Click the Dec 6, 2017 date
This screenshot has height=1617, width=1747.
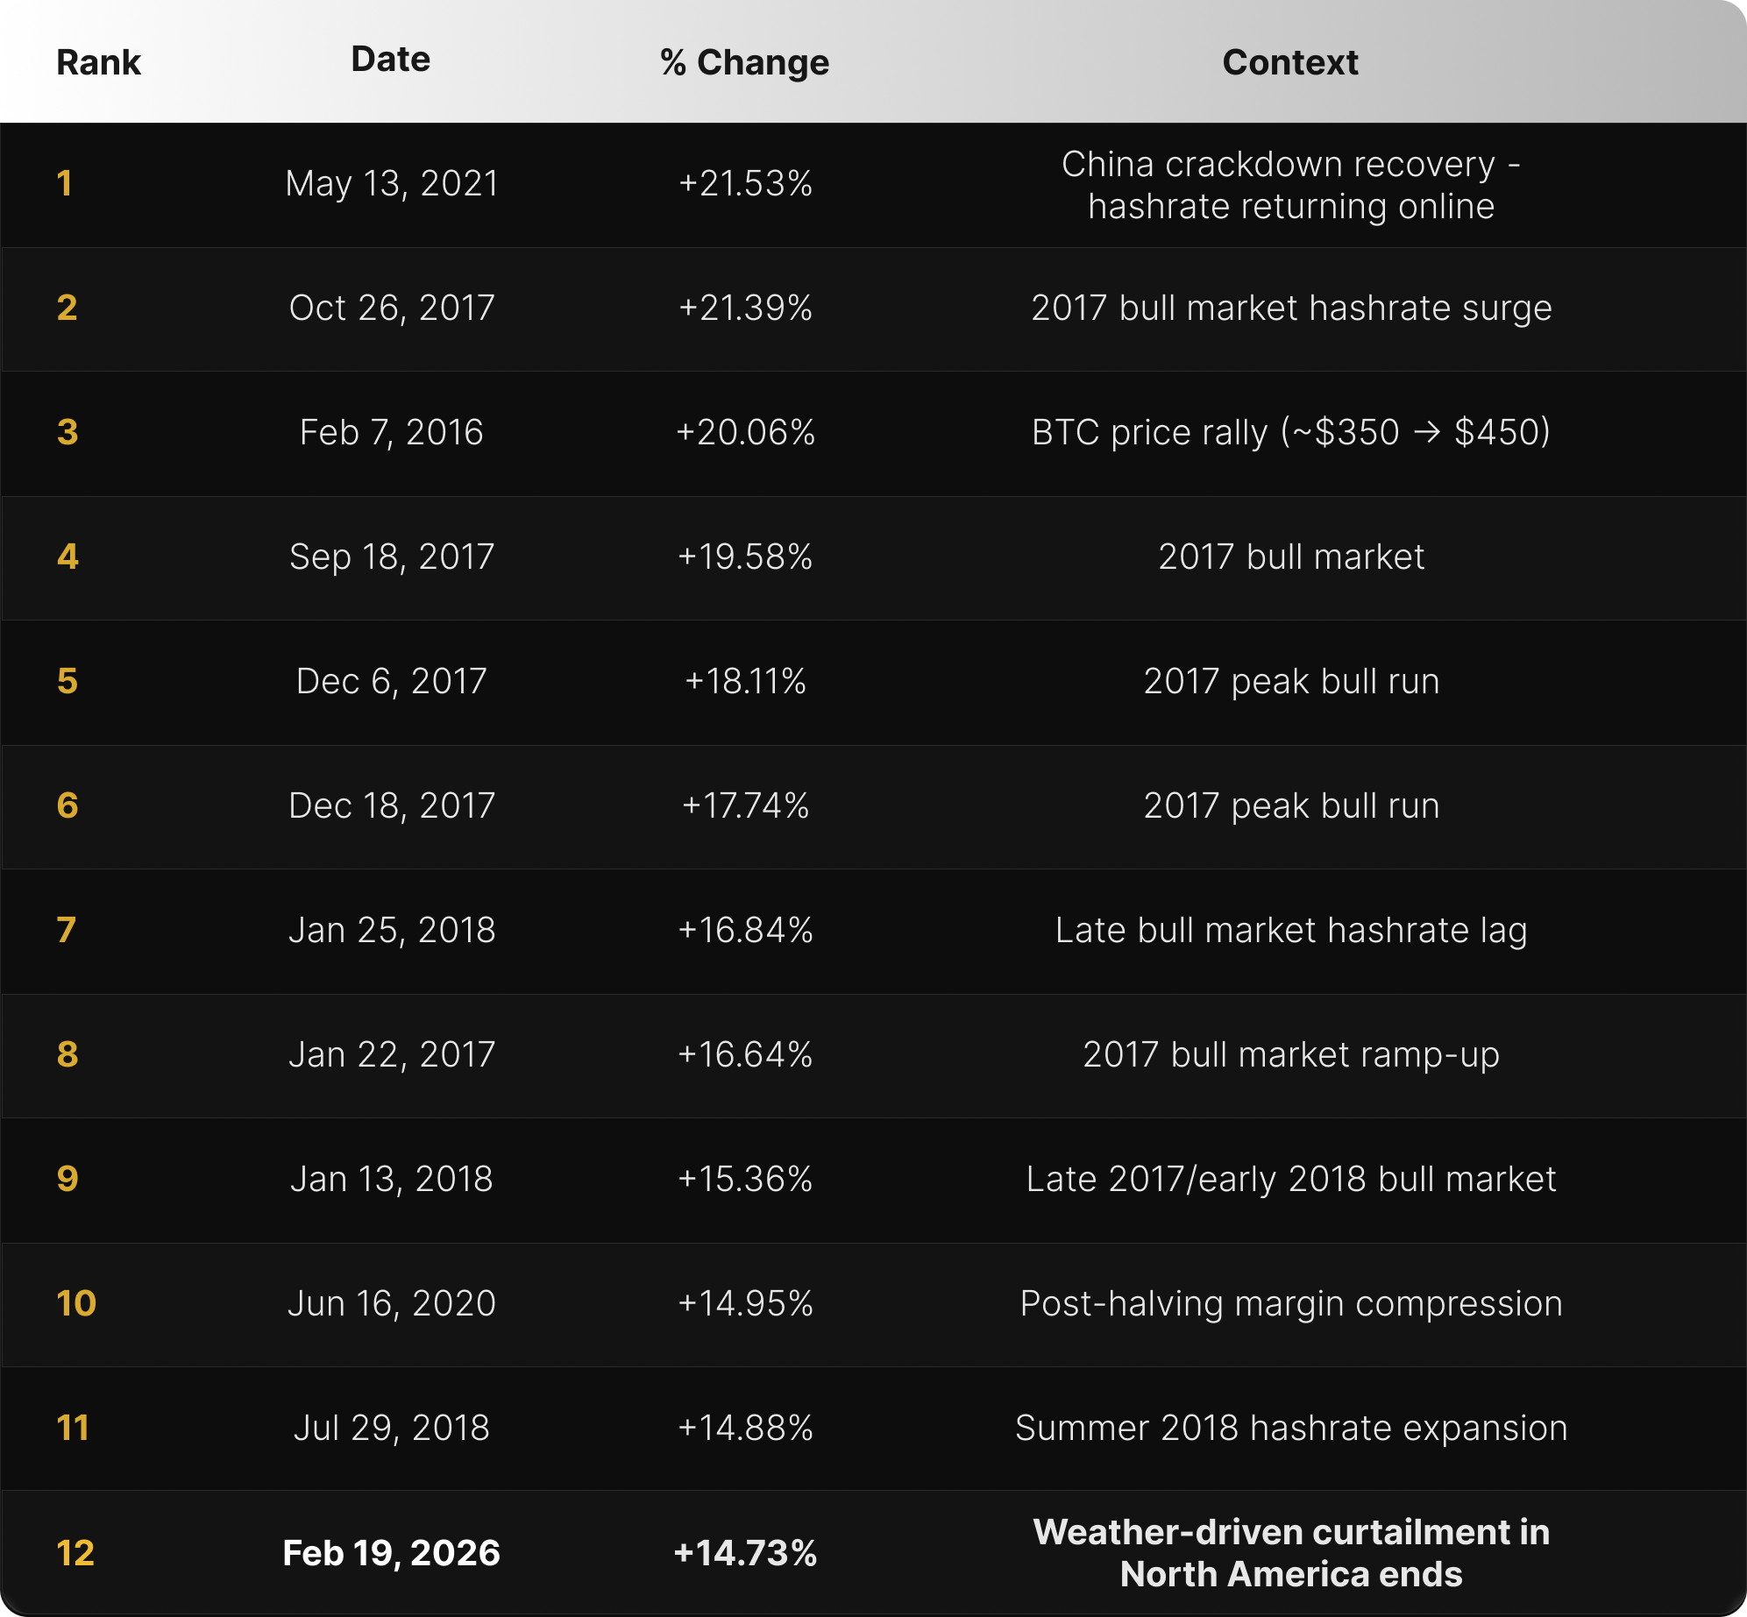point(391,681)
